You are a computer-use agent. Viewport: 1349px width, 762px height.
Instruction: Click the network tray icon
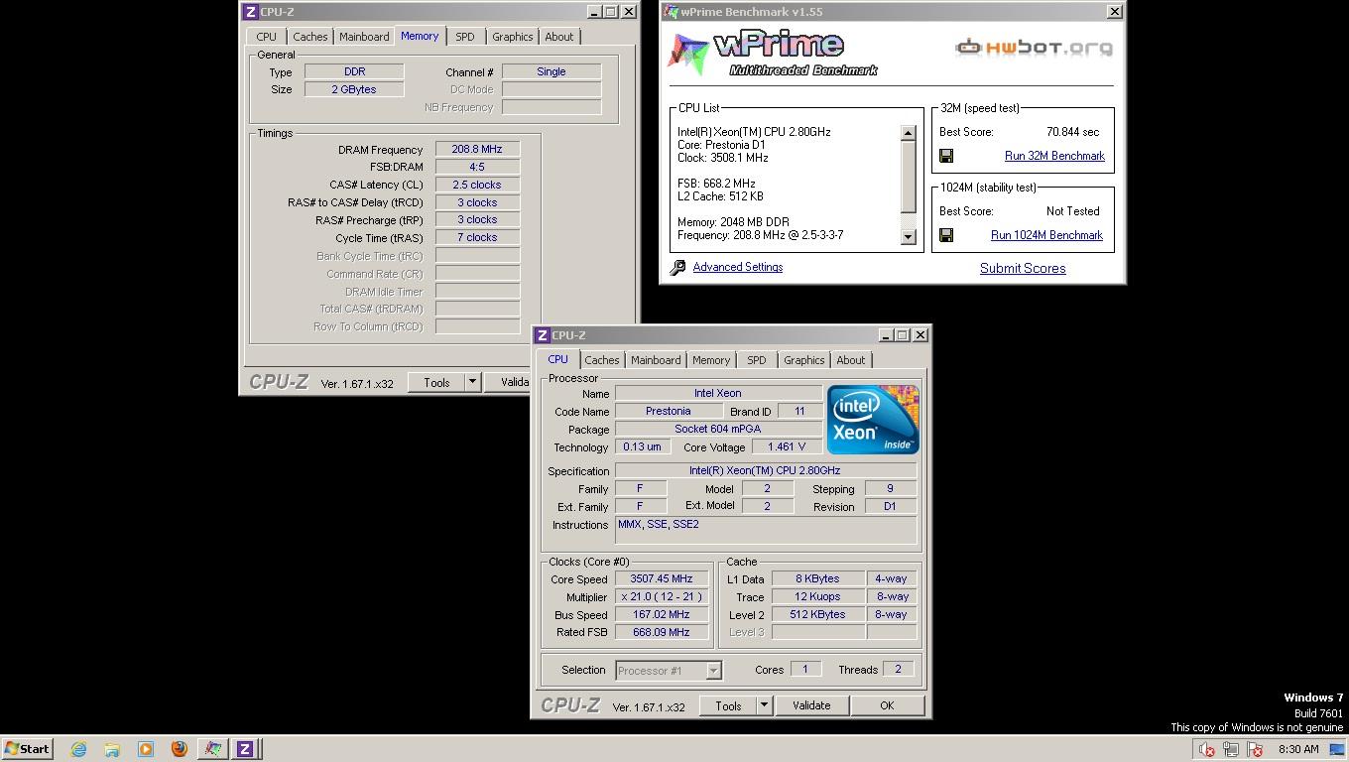[x=1231, y=749]
